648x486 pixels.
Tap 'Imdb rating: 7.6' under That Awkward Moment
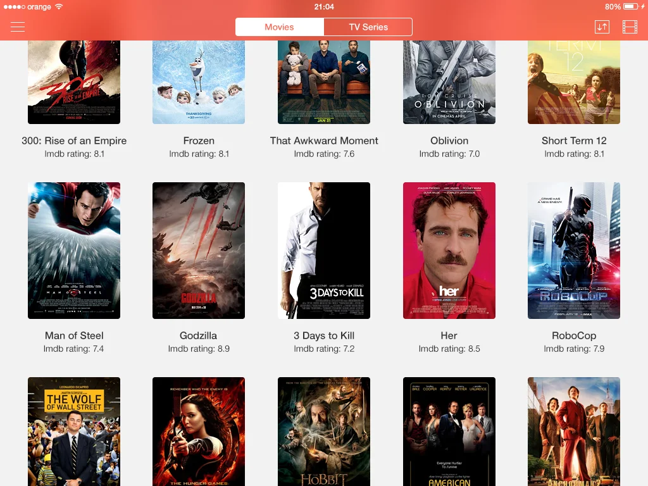pos(324,154)
